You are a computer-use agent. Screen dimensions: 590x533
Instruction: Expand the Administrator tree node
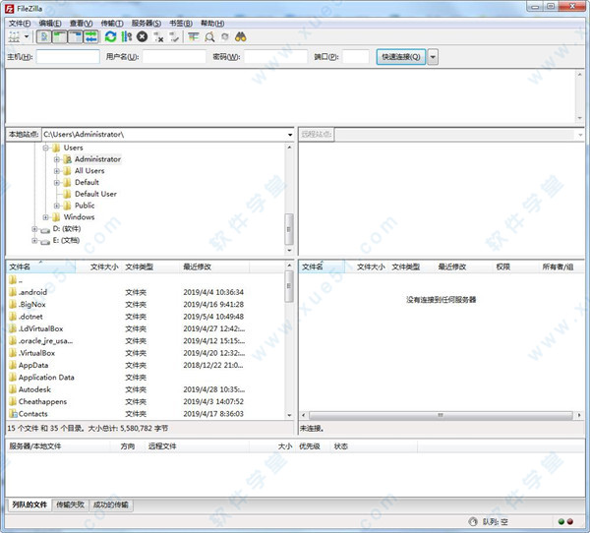click(x=56, y=159)
